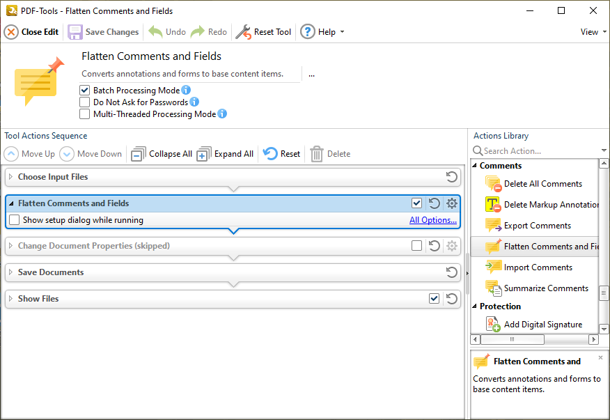
Task: Open the All Options link
Action: click(x=432, y=219)
